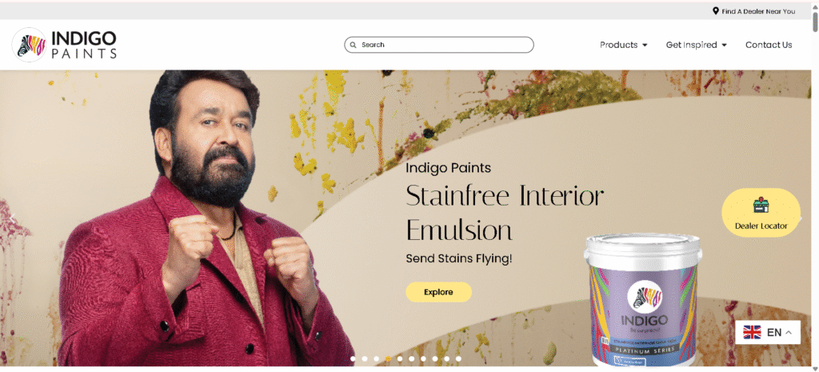The width and height of the screenshot is (819, 372).
Task: Select the highlighted fourth carousel dot
Action: [x=388, y=359]
